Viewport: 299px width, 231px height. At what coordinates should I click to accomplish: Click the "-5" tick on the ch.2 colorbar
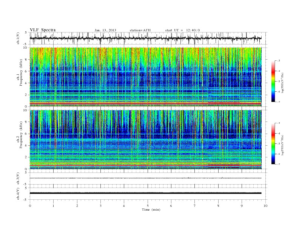tap(279, 144)
